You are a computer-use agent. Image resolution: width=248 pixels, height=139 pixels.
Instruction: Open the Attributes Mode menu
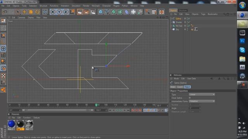pos(176,78)
